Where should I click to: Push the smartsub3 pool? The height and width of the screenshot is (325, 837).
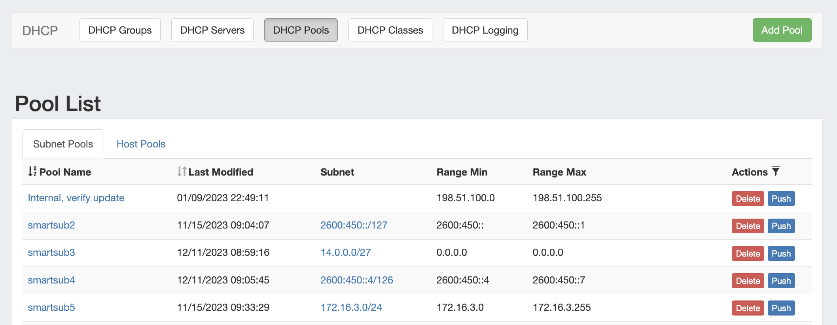pyautogui.click(x=781, y=253)
